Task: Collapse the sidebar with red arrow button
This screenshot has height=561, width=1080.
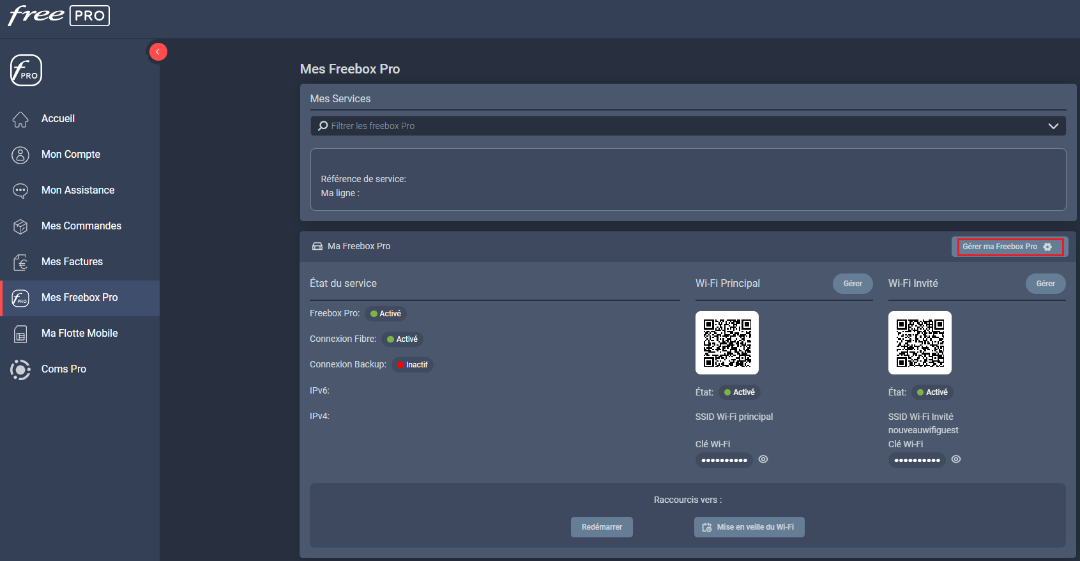Action: [x=158, y=52]
